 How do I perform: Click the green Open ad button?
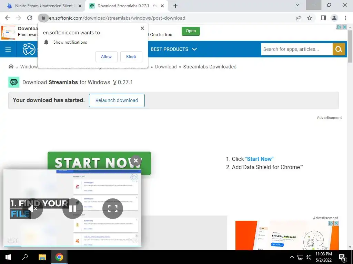[x=191, y=31]
